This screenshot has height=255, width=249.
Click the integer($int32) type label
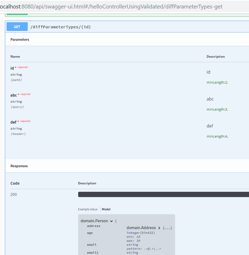coord(141,233)
